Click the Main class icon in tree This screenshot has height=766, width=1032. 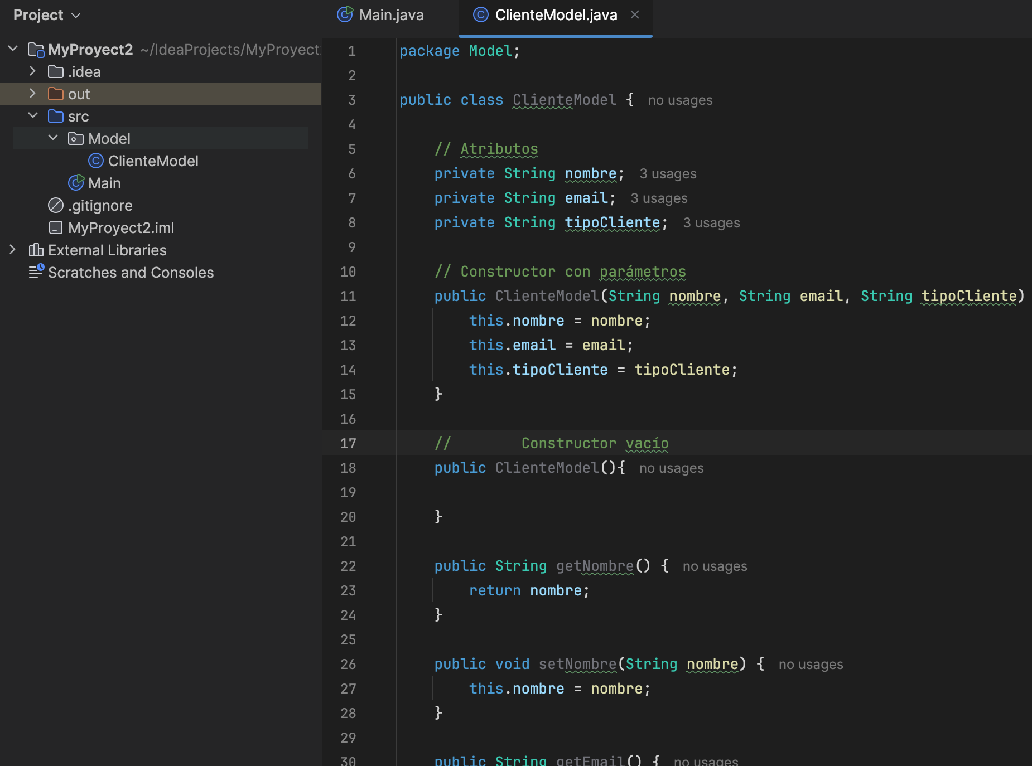pyautogui.click(x=76, y=183)
